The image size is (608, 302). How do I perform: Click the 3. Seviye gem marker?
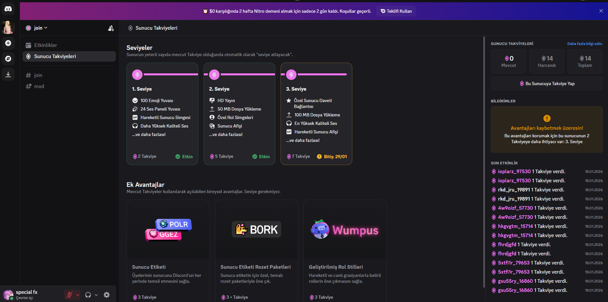pyautogui.click(x=291, y=75)
